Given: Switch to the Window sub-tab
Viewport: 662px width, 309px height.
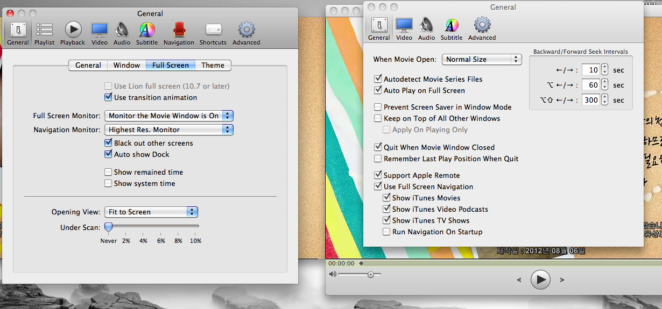Looking at the screenshot, I should click(126, 65).
